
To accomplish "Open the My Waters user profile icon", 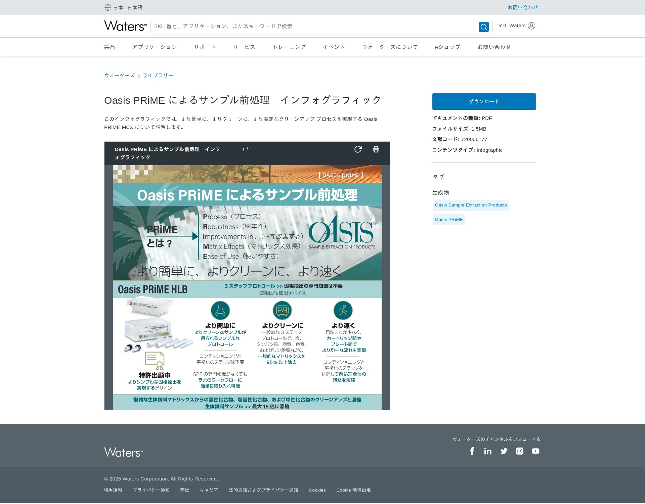I will [x=531, y=26].
